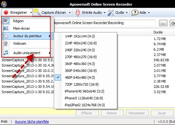Expand the Enregistrer dropdown arrow
This screenshot has width=175, height=125.
pos(31,12)
